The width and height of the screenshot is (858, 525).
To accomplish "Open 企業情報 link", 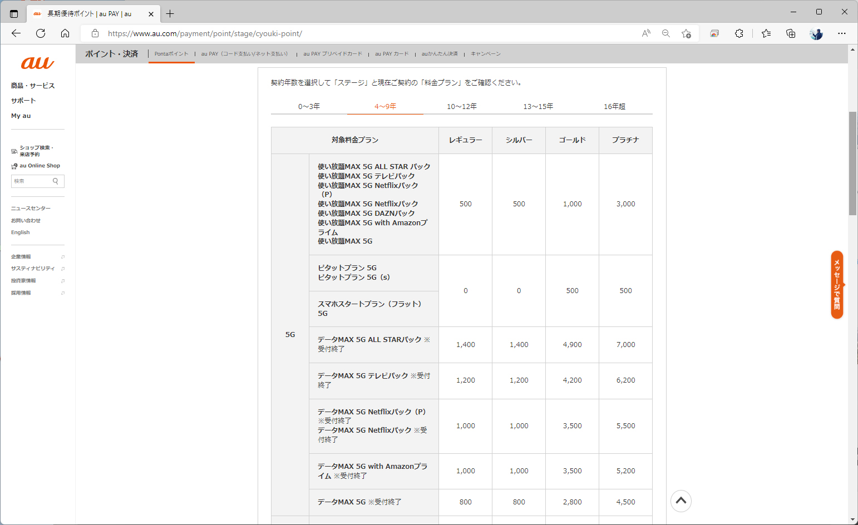I will click(x=21, y=257).
